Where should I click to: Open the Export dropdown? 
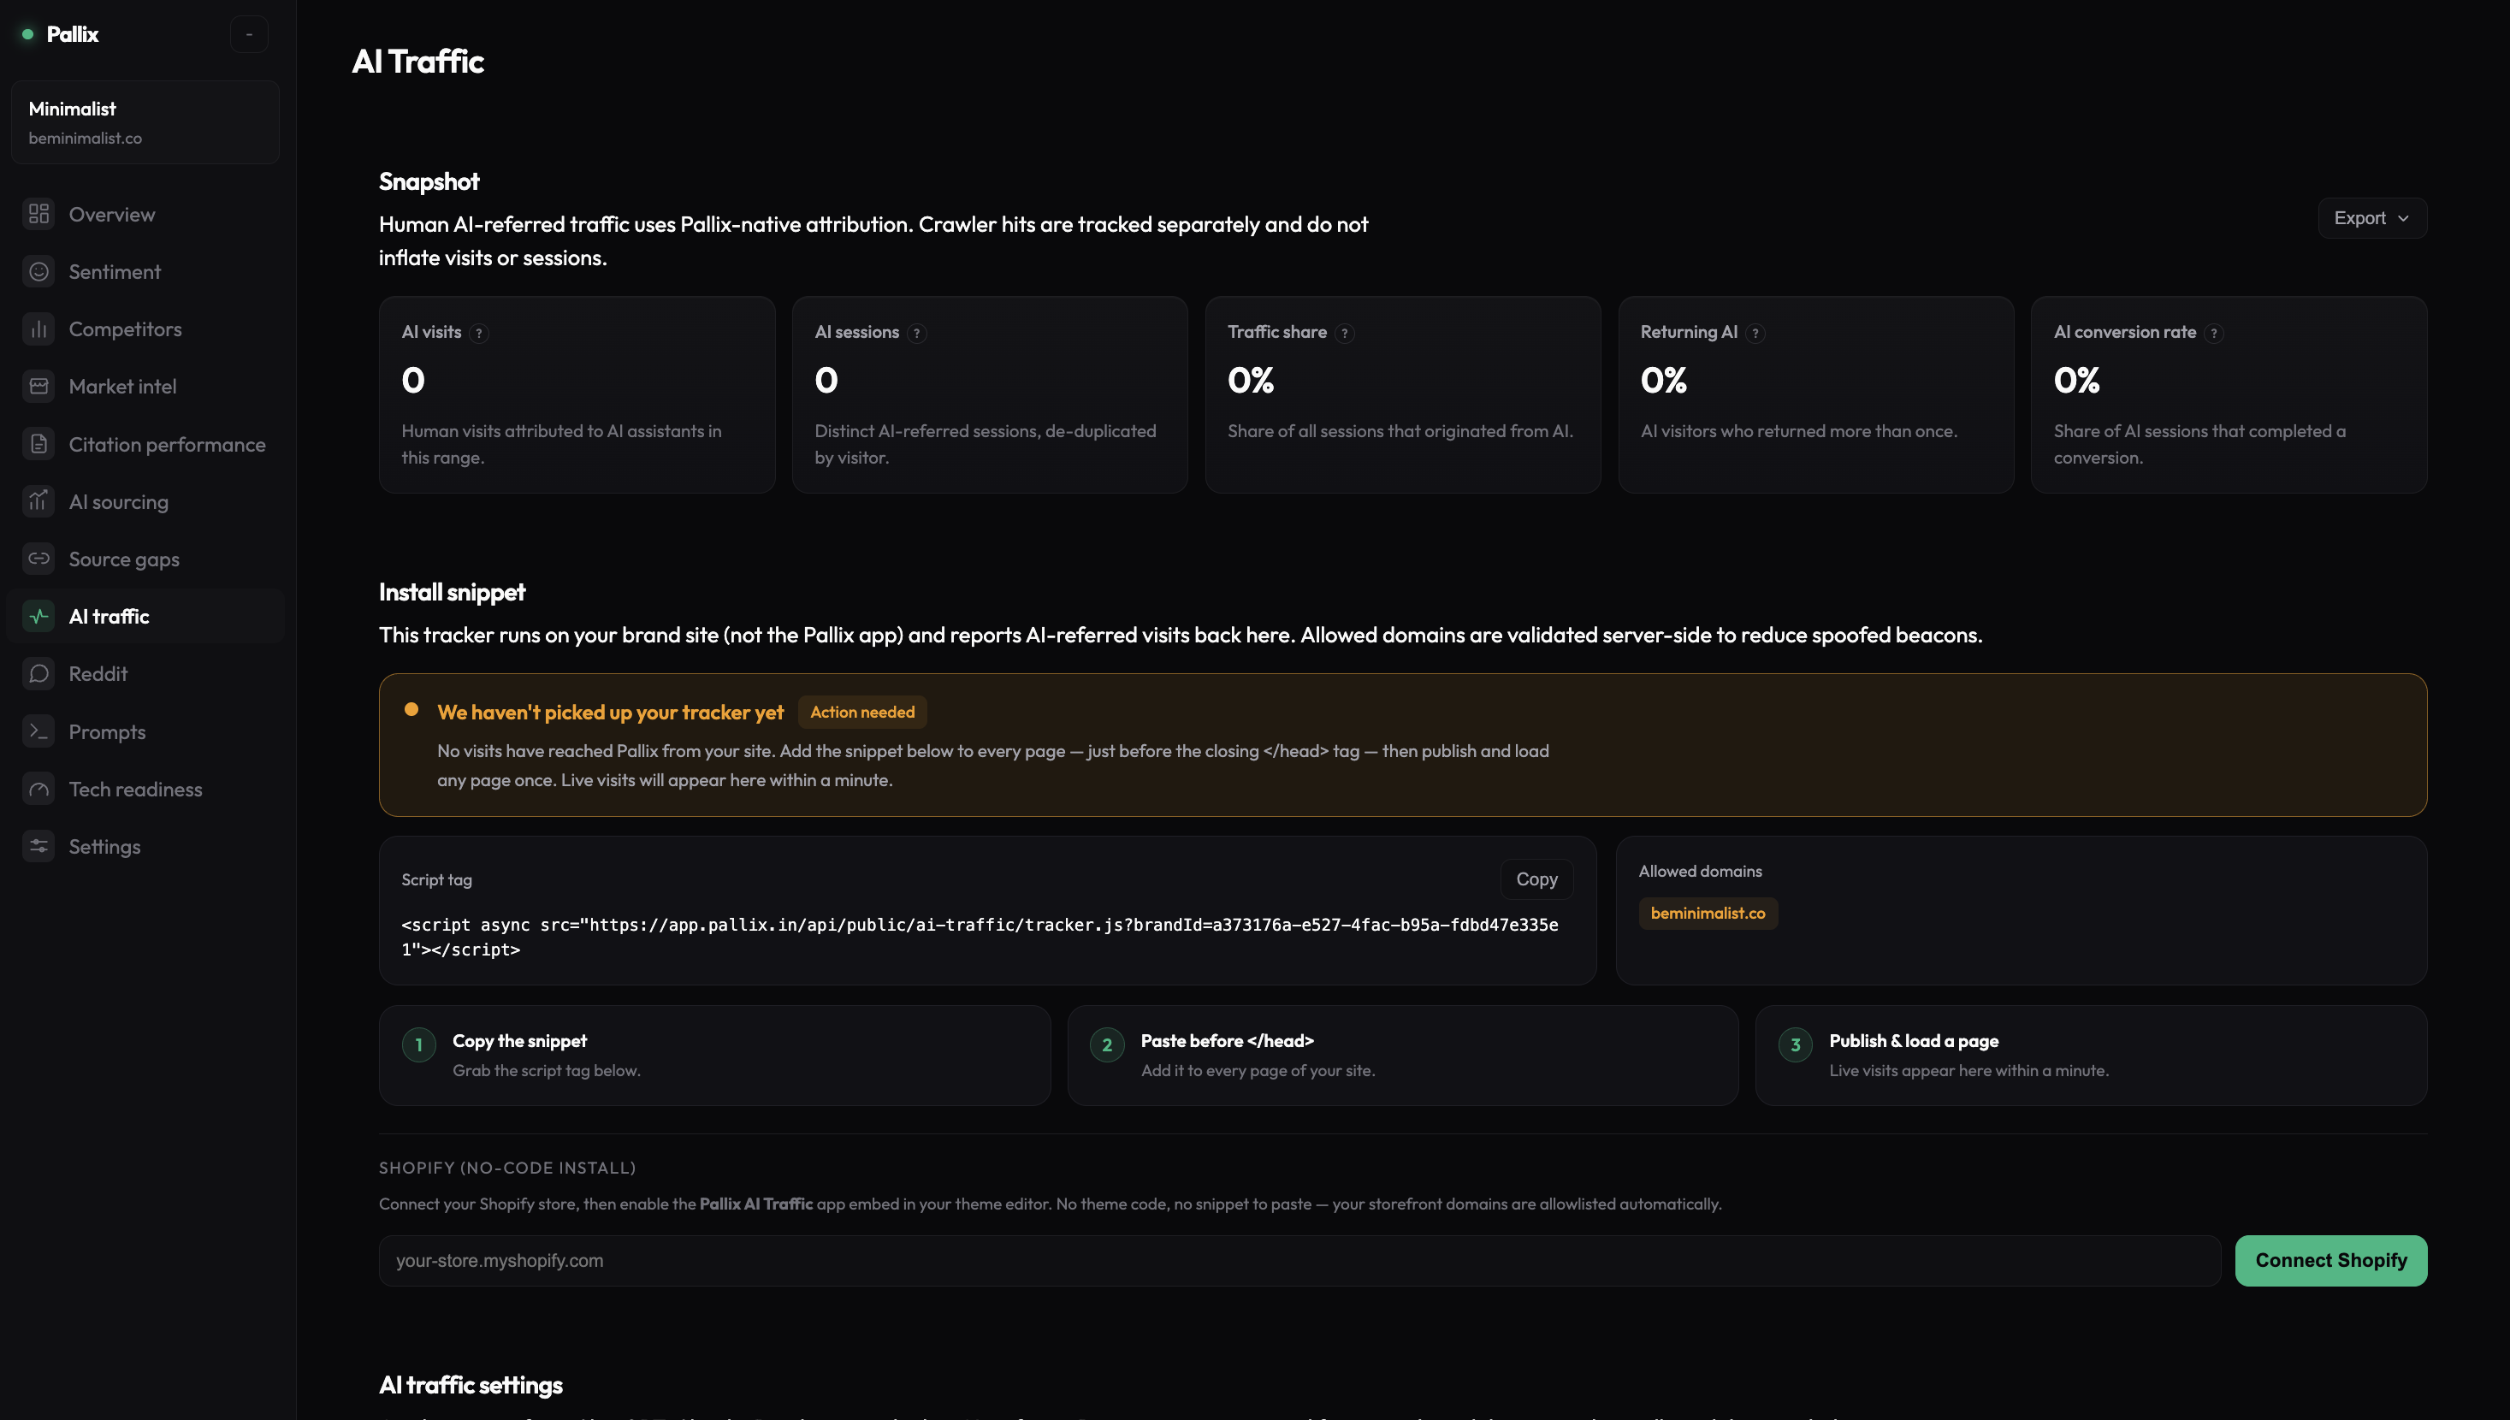pyautogui.click(x=2371, y=218)
